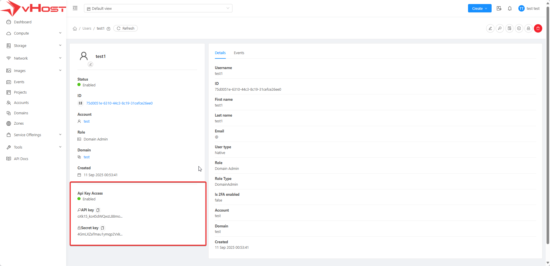Switch to the Events tab
Viewport: 550px width, 266px height.
(x=239, y=53)
